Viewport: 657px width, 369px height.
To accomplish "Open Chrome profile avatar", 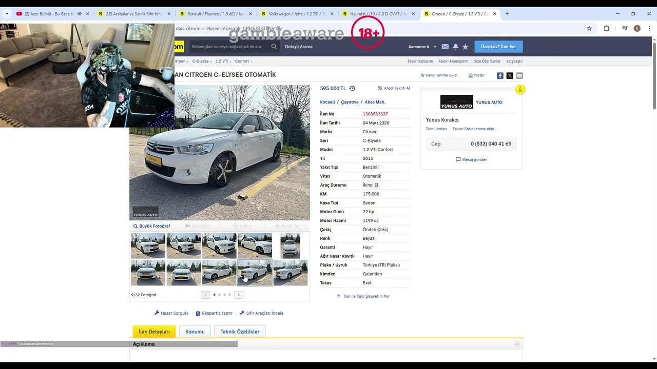I will [x=637, y=28].
